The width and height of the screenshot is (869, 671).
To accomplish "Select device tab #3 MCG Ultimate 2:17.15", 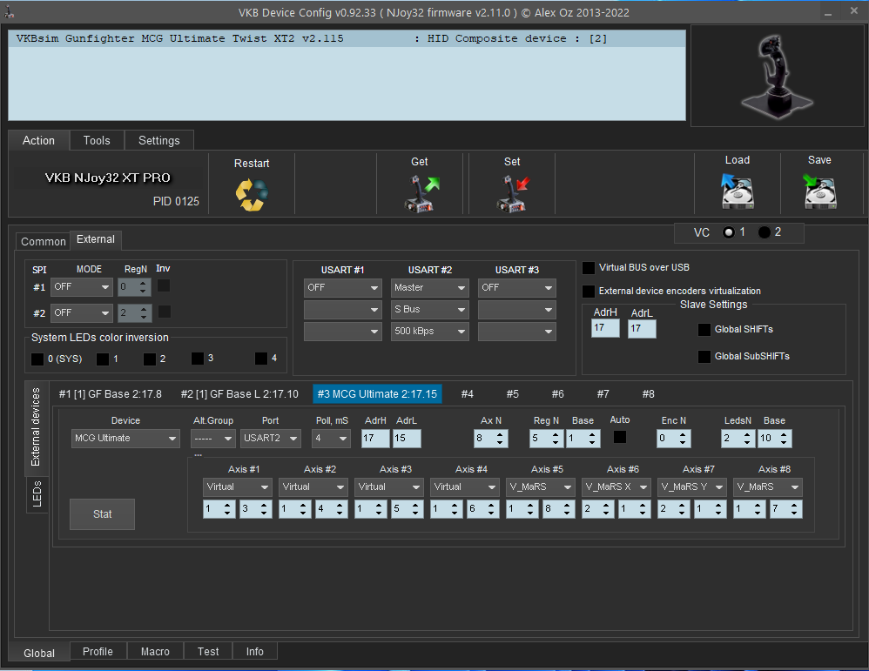I will [x=377, y=394].
